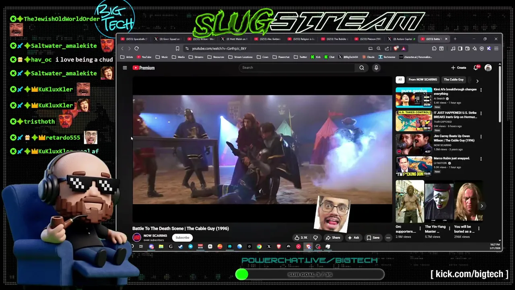Viewport: 515px width, 290px height.
Task: Open the @BigTech404 bookmark
Action: (x=348, y=57)
